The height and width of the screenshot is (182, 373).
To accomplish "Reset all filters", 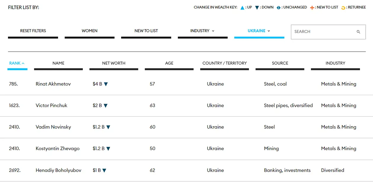I will pyautogui.click(x=33, y=31).
